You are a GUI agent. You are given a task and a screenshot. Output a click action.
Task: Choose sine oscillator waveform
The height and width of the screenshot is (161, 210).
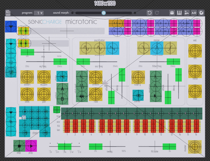(86, 48)
